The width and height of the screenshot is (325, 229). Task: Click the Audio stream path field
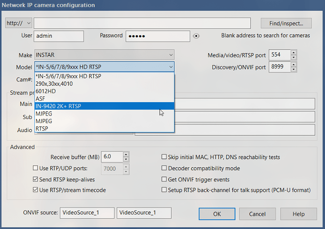click(225, 130)
